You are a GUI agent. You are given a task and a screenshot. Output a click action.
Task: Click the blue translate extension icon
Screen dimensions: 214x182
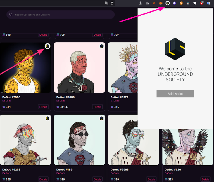[208, 3]
